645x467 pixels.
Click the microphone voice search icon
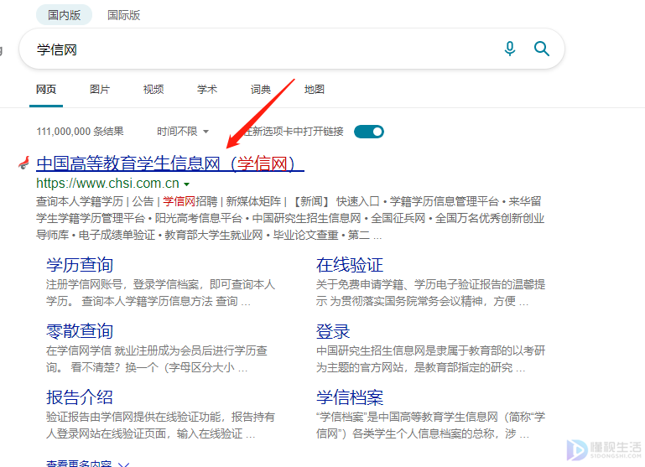click(510, 49)
